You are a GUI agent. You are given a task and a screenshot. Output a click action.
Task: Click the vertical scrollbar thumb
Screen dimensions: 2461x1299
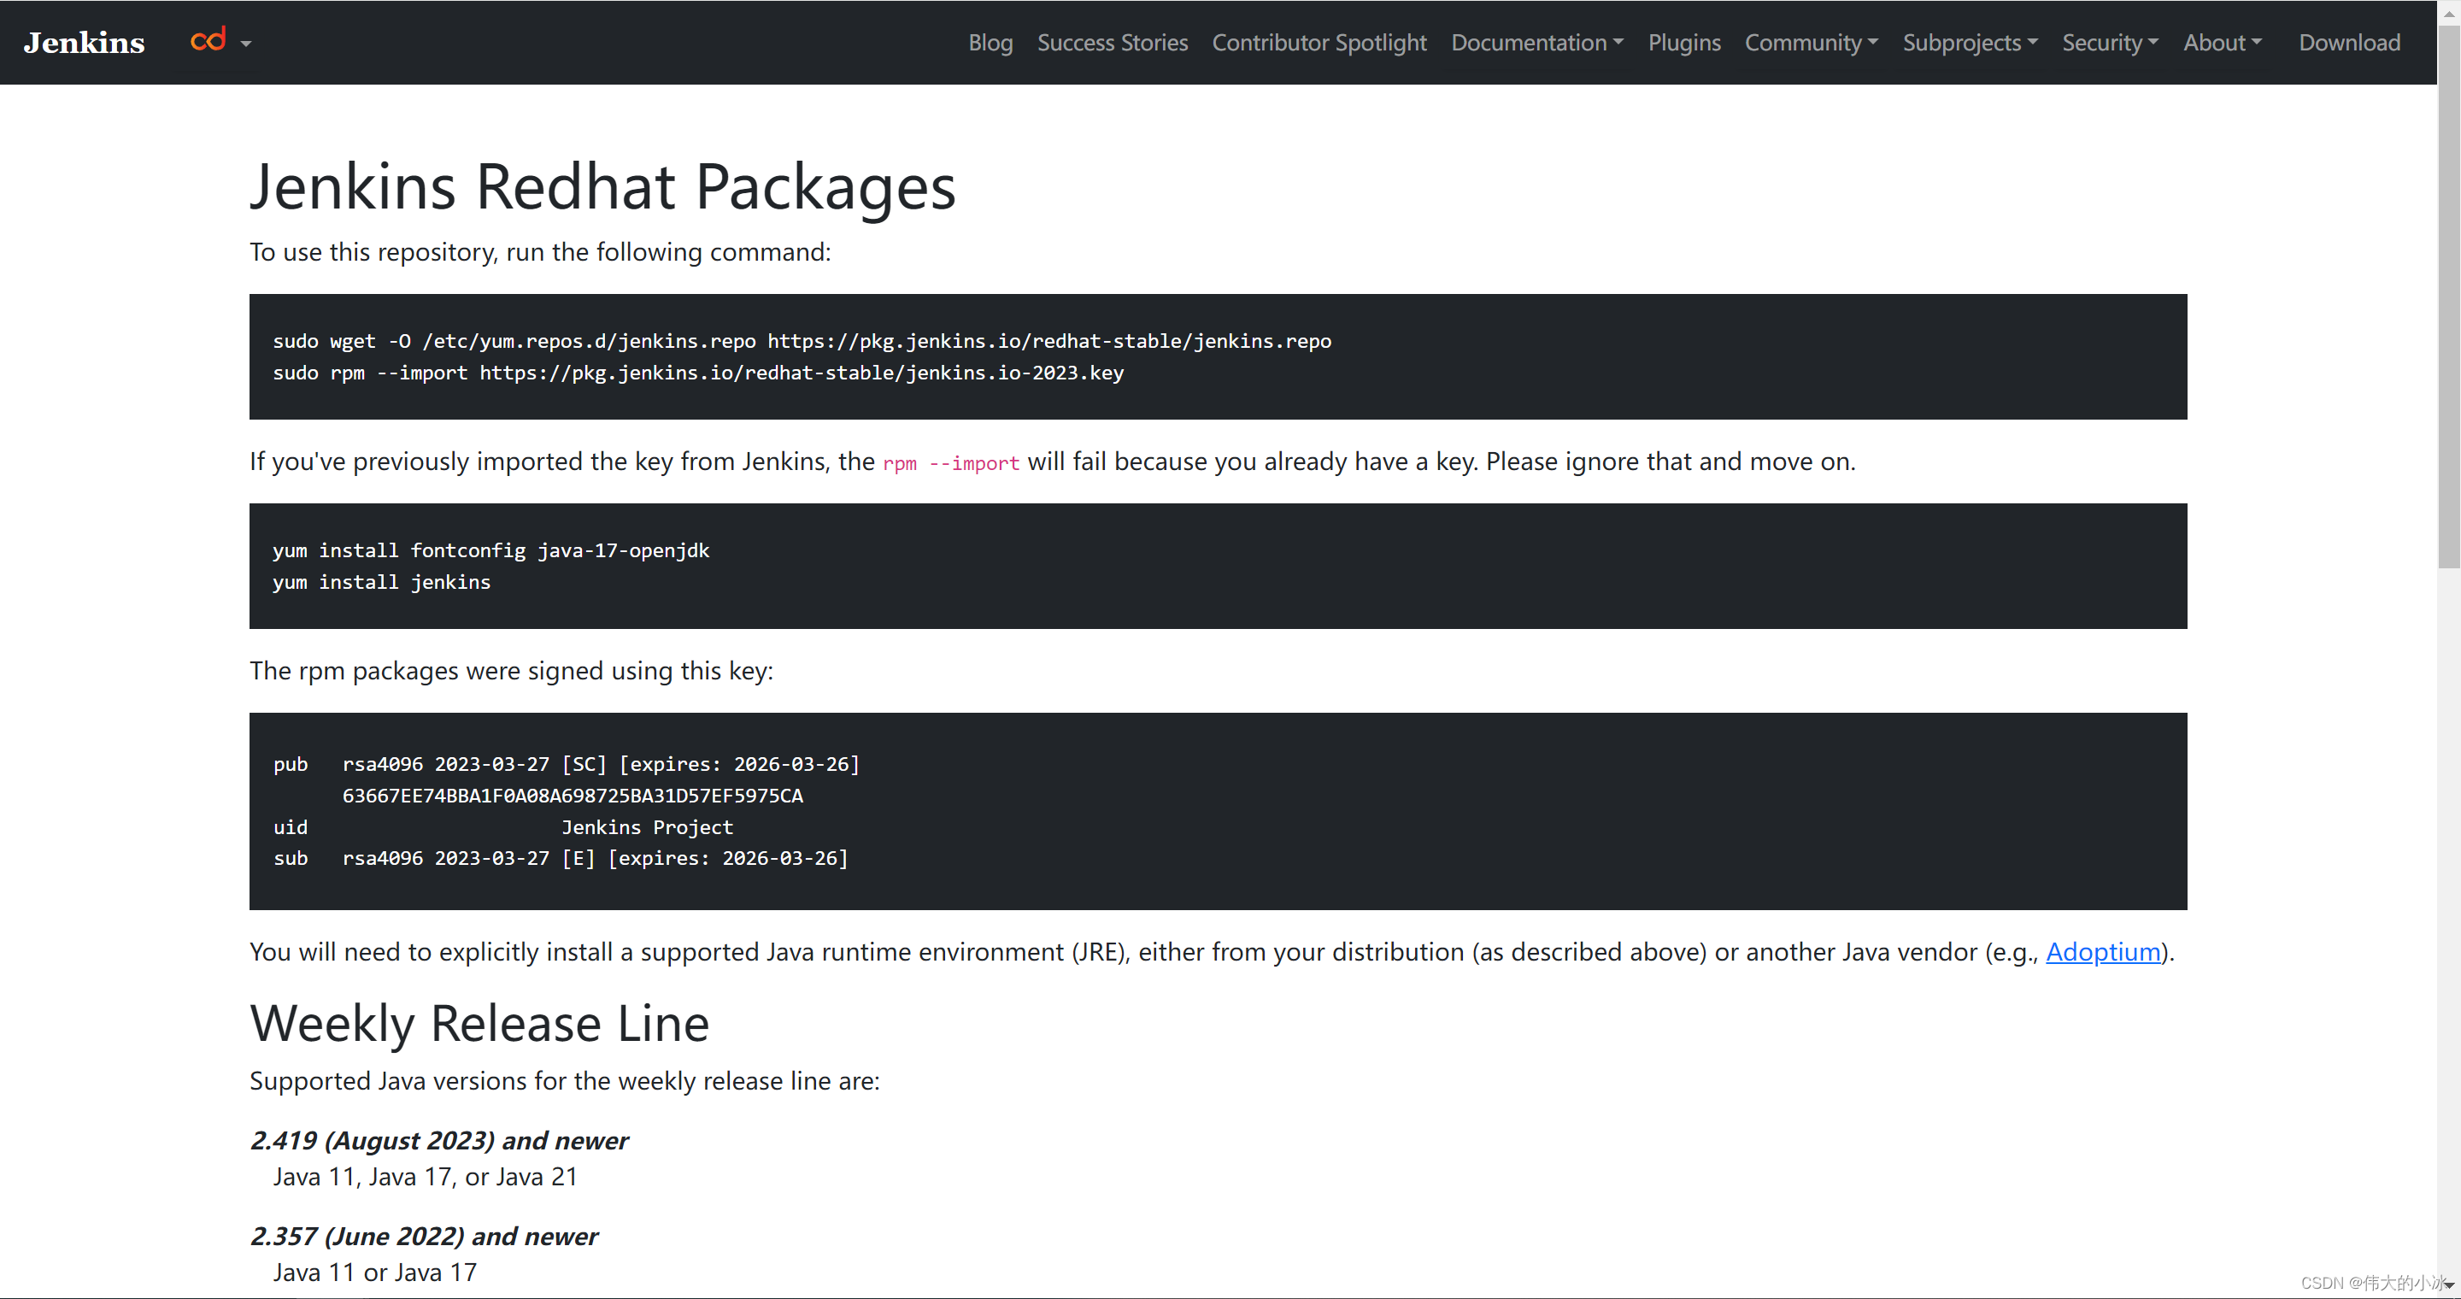pos(2448,296)
